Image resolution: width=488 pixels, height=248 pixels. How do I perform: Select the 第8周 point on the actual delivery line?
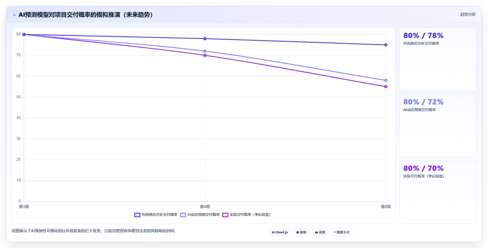coord(386,87)
